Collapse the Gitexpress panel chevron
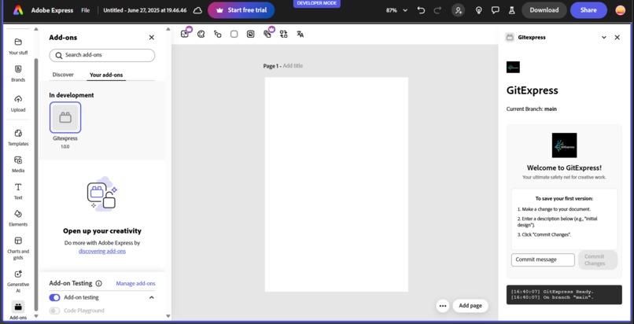 point(603,37)
